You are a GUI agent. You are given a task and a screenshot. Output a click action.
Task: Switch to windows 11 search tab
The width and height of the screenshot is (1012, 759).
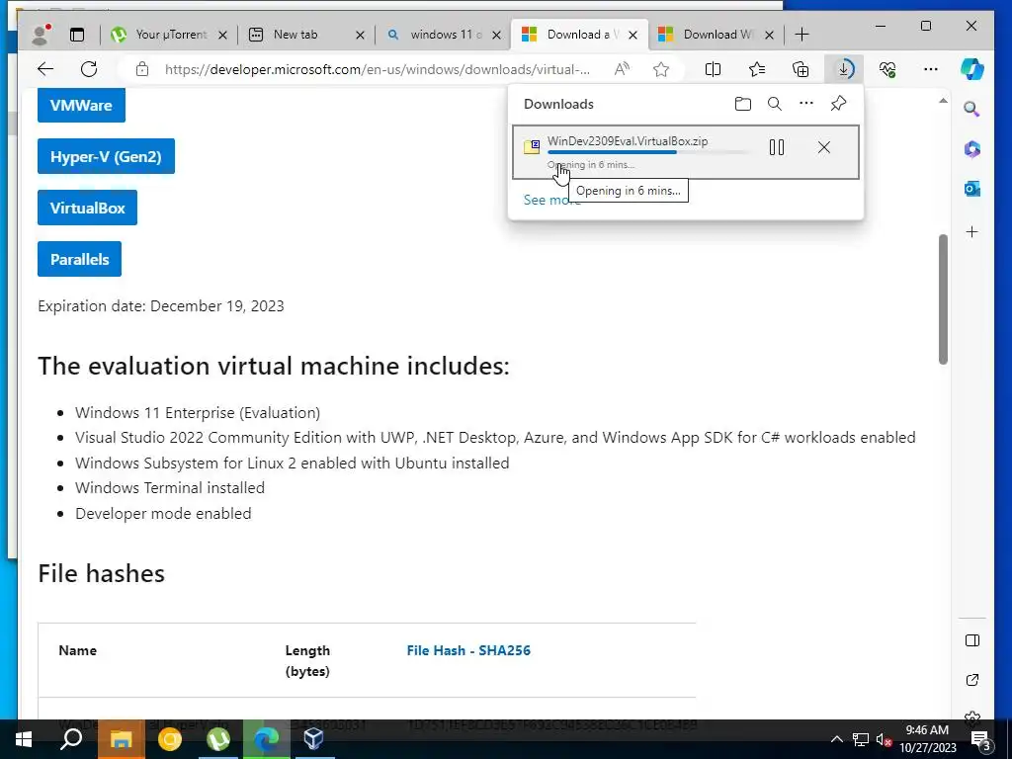(444, 35)
